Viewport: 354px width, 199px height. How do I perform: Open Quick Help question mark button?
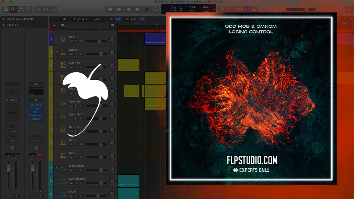coord(21,9)
